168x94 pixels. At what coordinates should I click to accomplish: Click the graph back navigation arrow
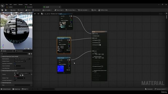coord(35,14)
